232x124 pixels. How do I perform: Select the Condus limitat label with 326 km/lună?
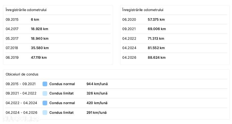61,93
